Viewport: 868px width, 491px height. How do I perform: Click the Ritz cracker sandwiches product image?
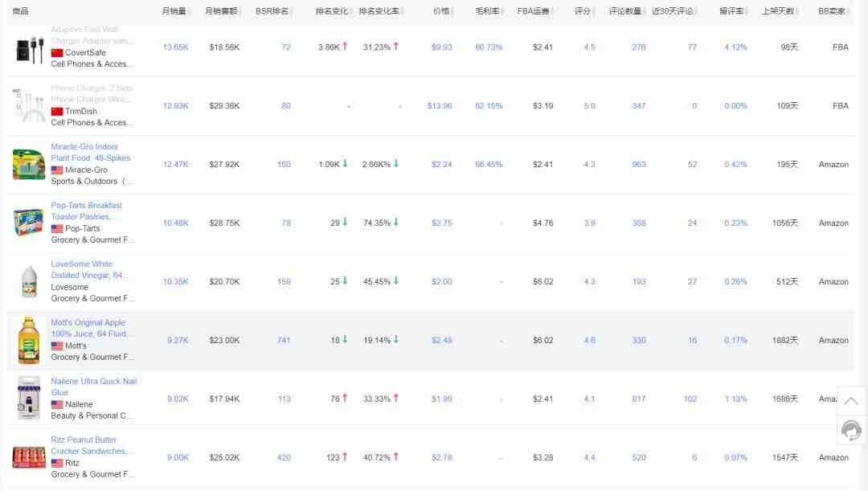point(28,457)
